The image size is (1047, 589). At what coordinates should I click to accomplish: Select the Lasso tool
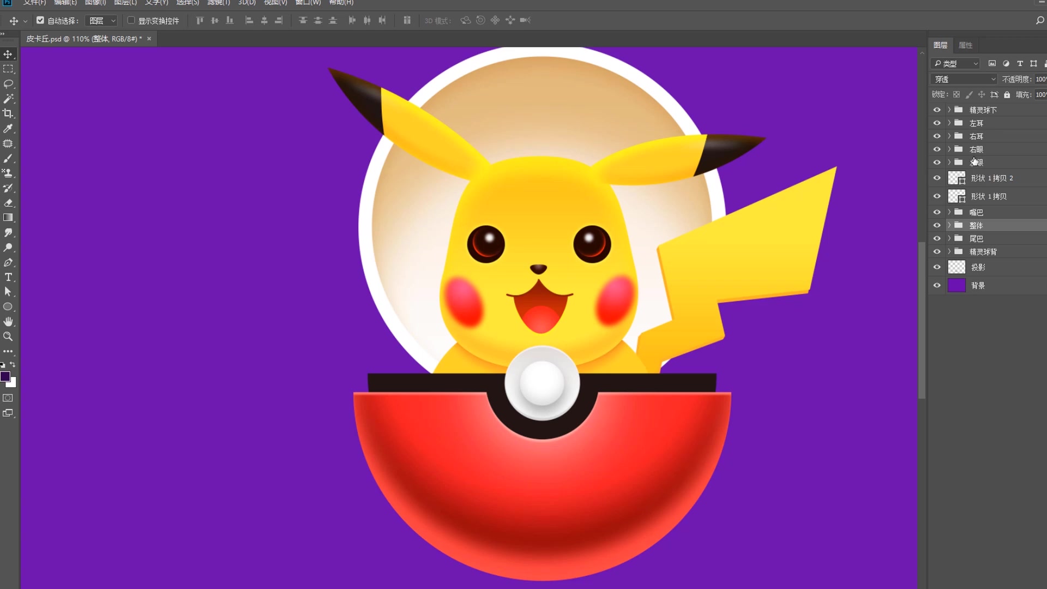point(8,84)
